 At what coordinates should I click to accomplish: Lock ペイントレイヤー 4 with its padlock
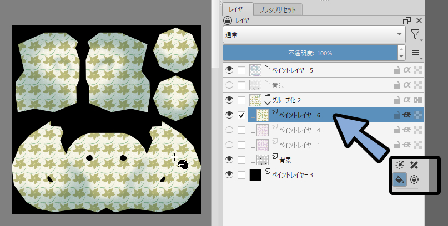[396, 130]
